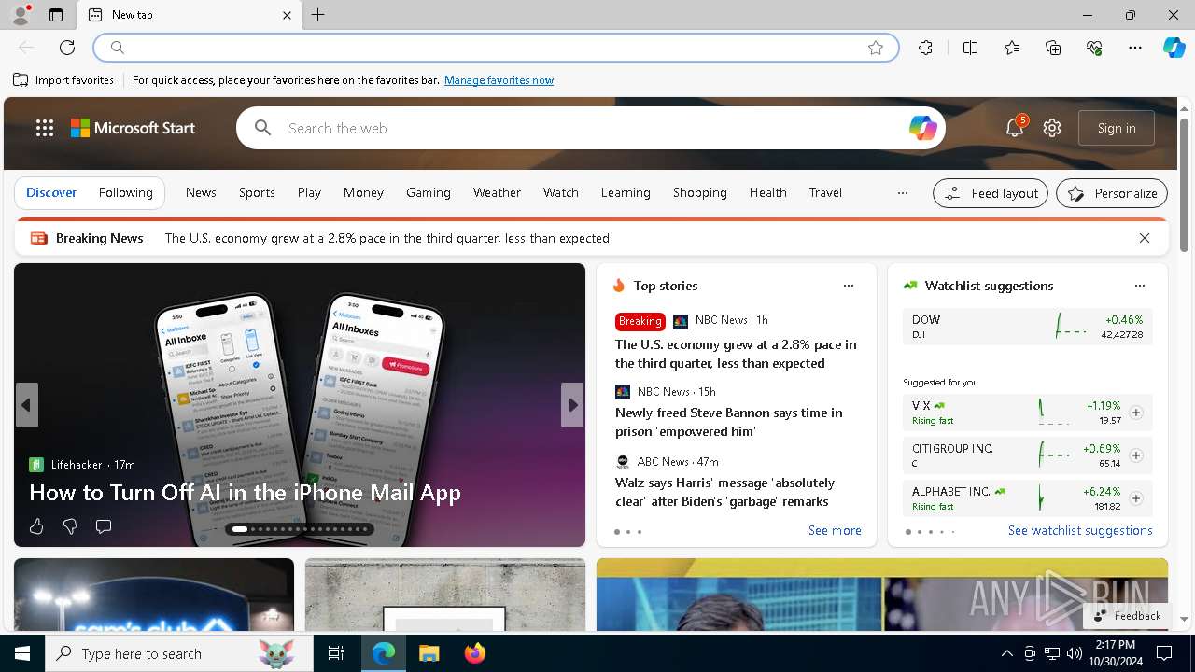The width and height of the screenshot is (1195, 672).
Task: Add this page to favorites star
Action: coord(876,48)
